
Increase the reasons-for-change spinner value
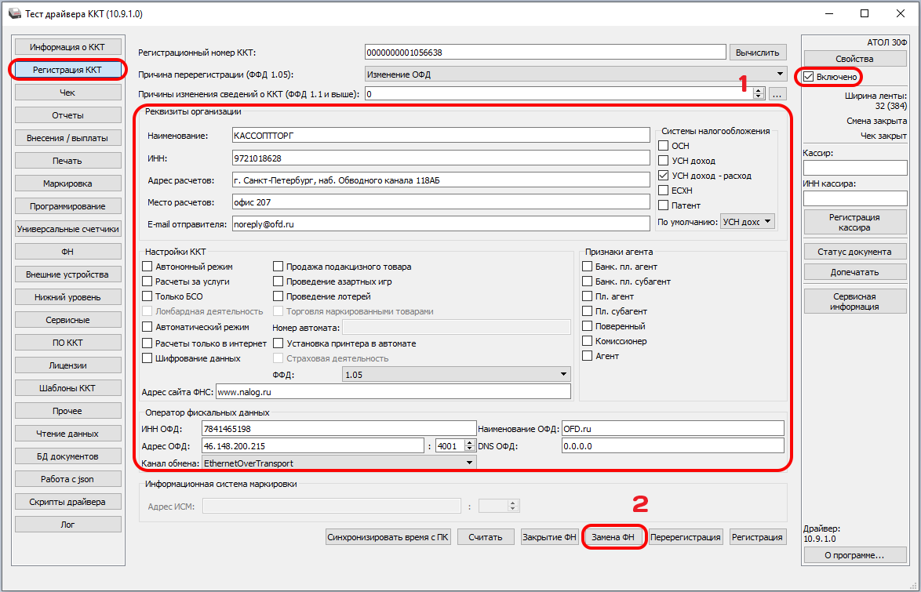coord(759,90)
